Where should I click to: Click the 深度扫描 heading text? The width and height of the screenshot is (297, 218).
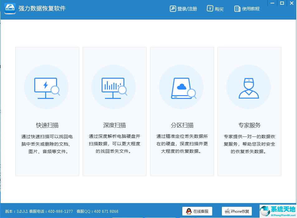pyautogui.click(x=114, y=125)
